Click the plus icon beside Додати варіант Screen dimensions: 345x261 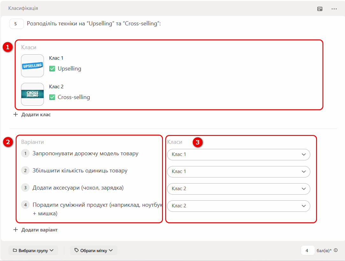[x=16, y=230]
